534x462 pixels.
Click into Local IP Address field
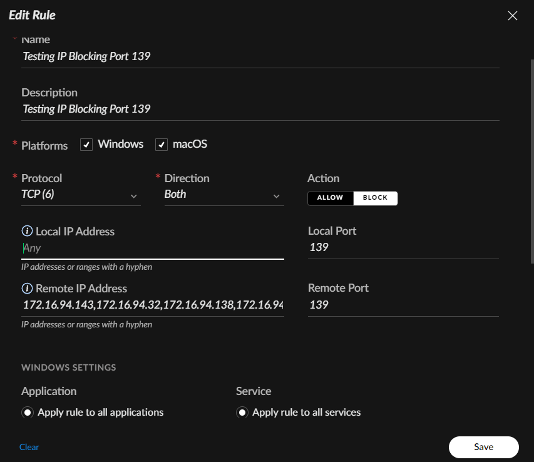click(x=152, y=248)
